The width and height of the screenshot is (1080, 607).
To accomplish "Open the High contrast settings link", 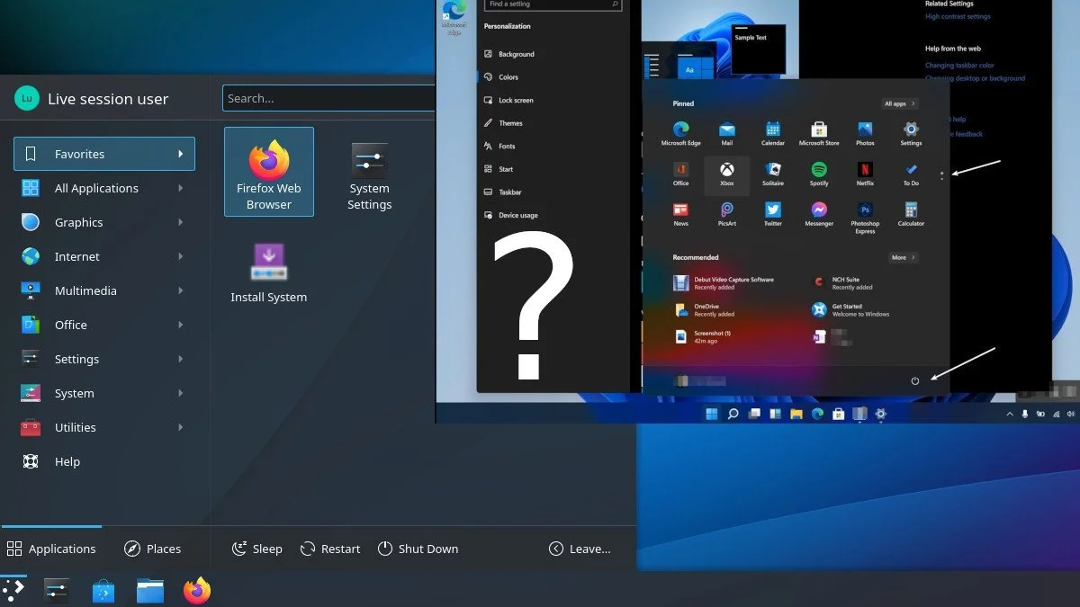I will coord(957,15).
